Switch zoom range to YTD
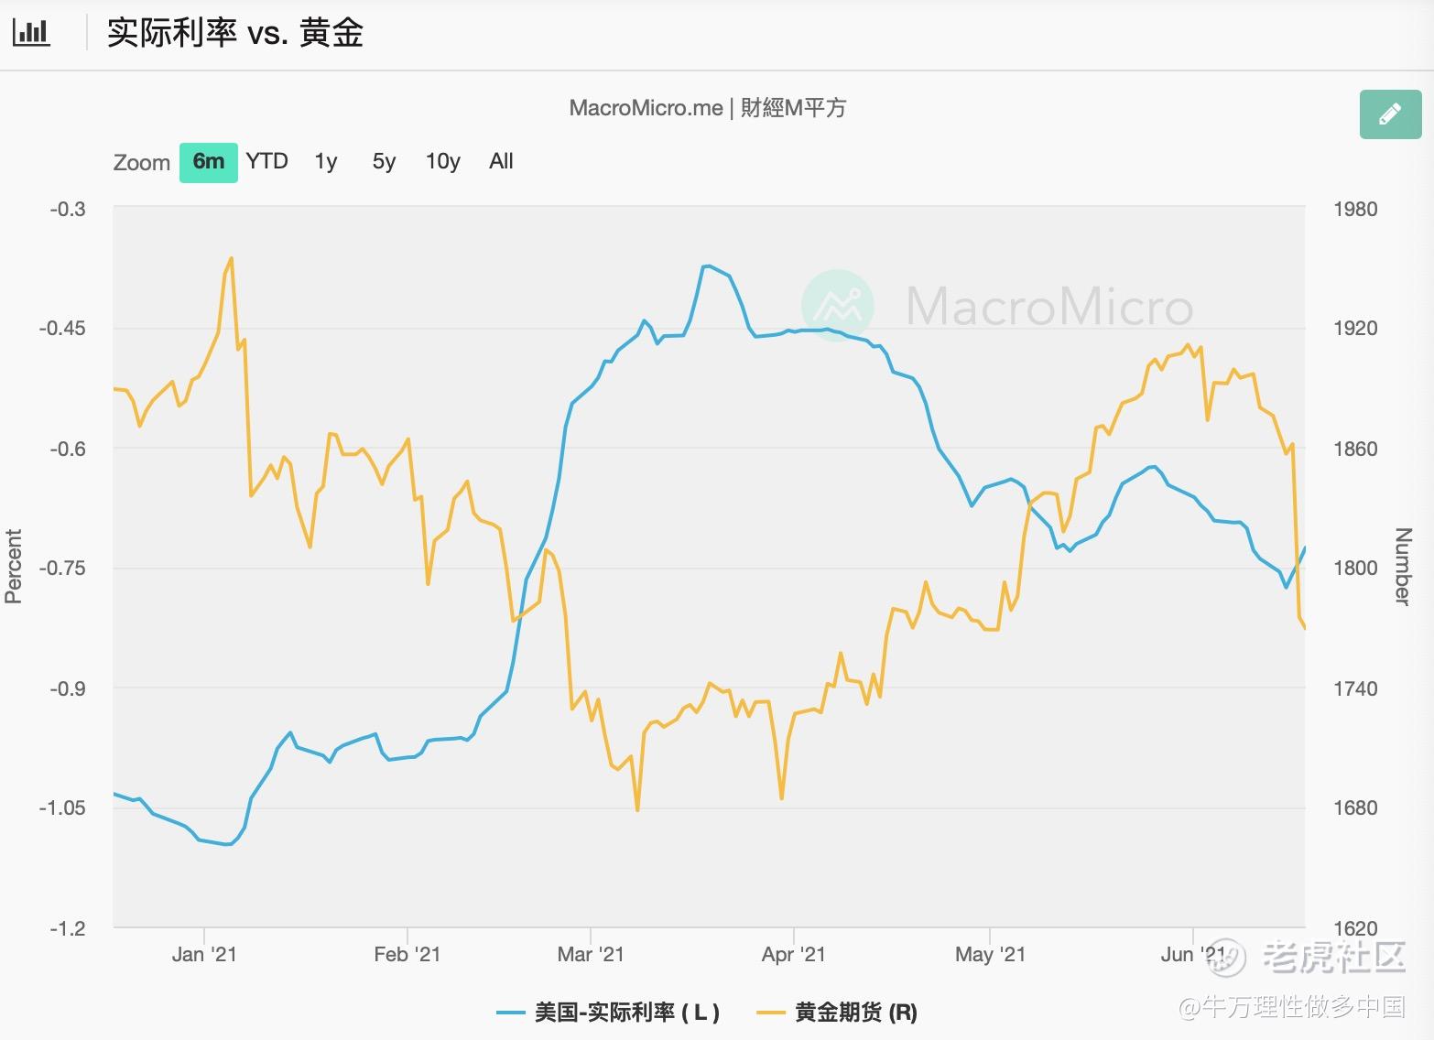This screenshot has height=1040, width=1434. [x=266, y=162]
